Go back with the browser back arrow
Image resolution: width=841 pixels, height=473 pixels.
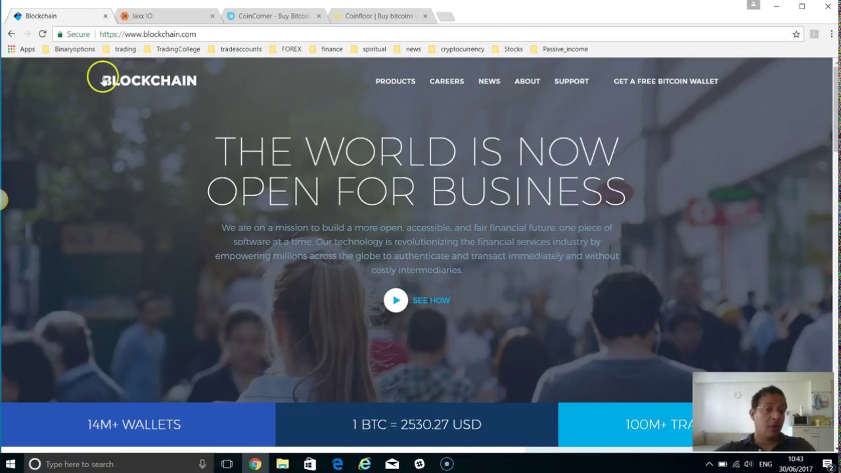point(11,34)
